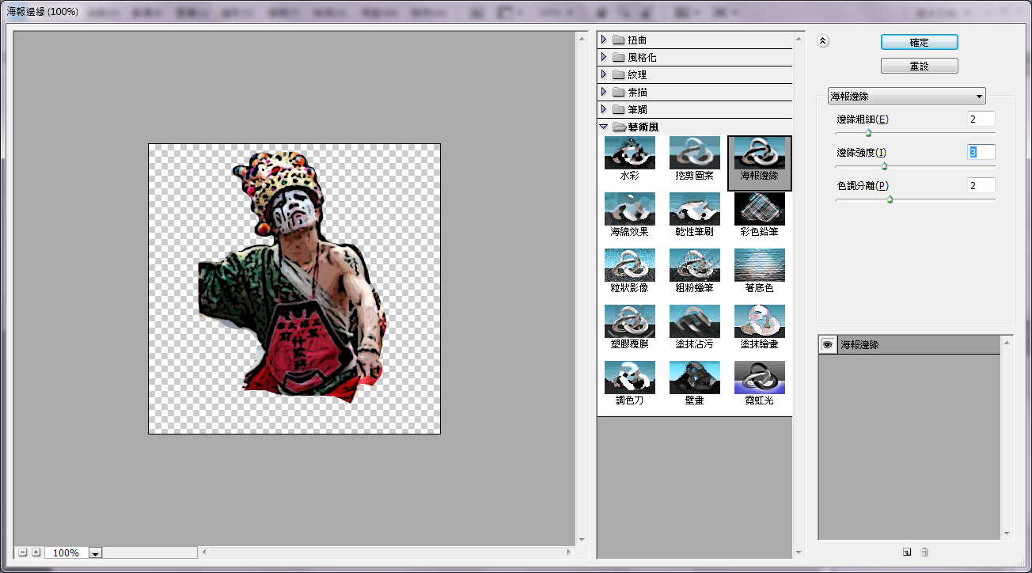This screenshot has height=573, width=1032.
Task: Click the 邊緣強度 slider handle
Action: pyautogui.click(x=884, y=166)
